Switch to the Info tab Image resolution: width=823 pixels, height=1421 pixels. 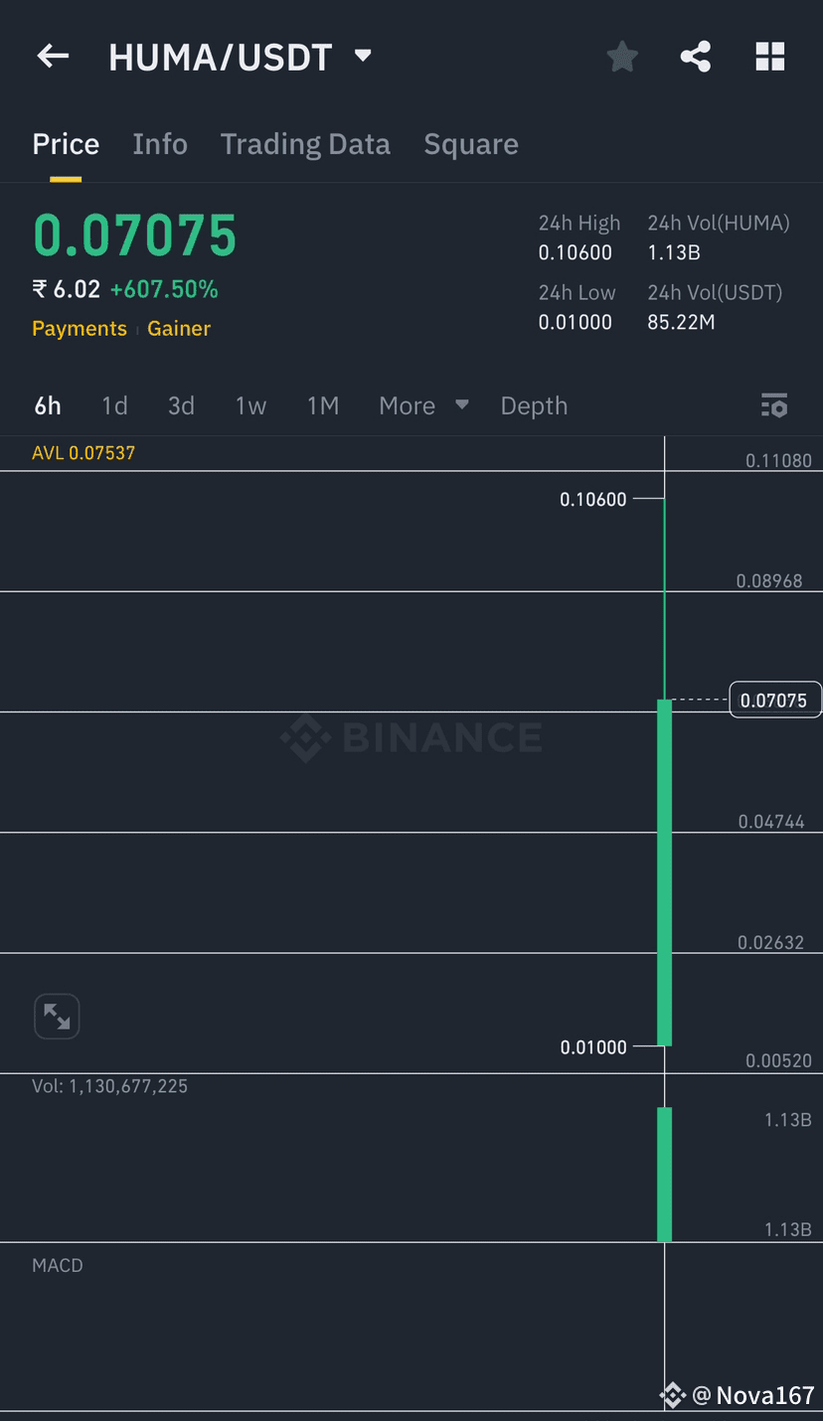(160, 144)
